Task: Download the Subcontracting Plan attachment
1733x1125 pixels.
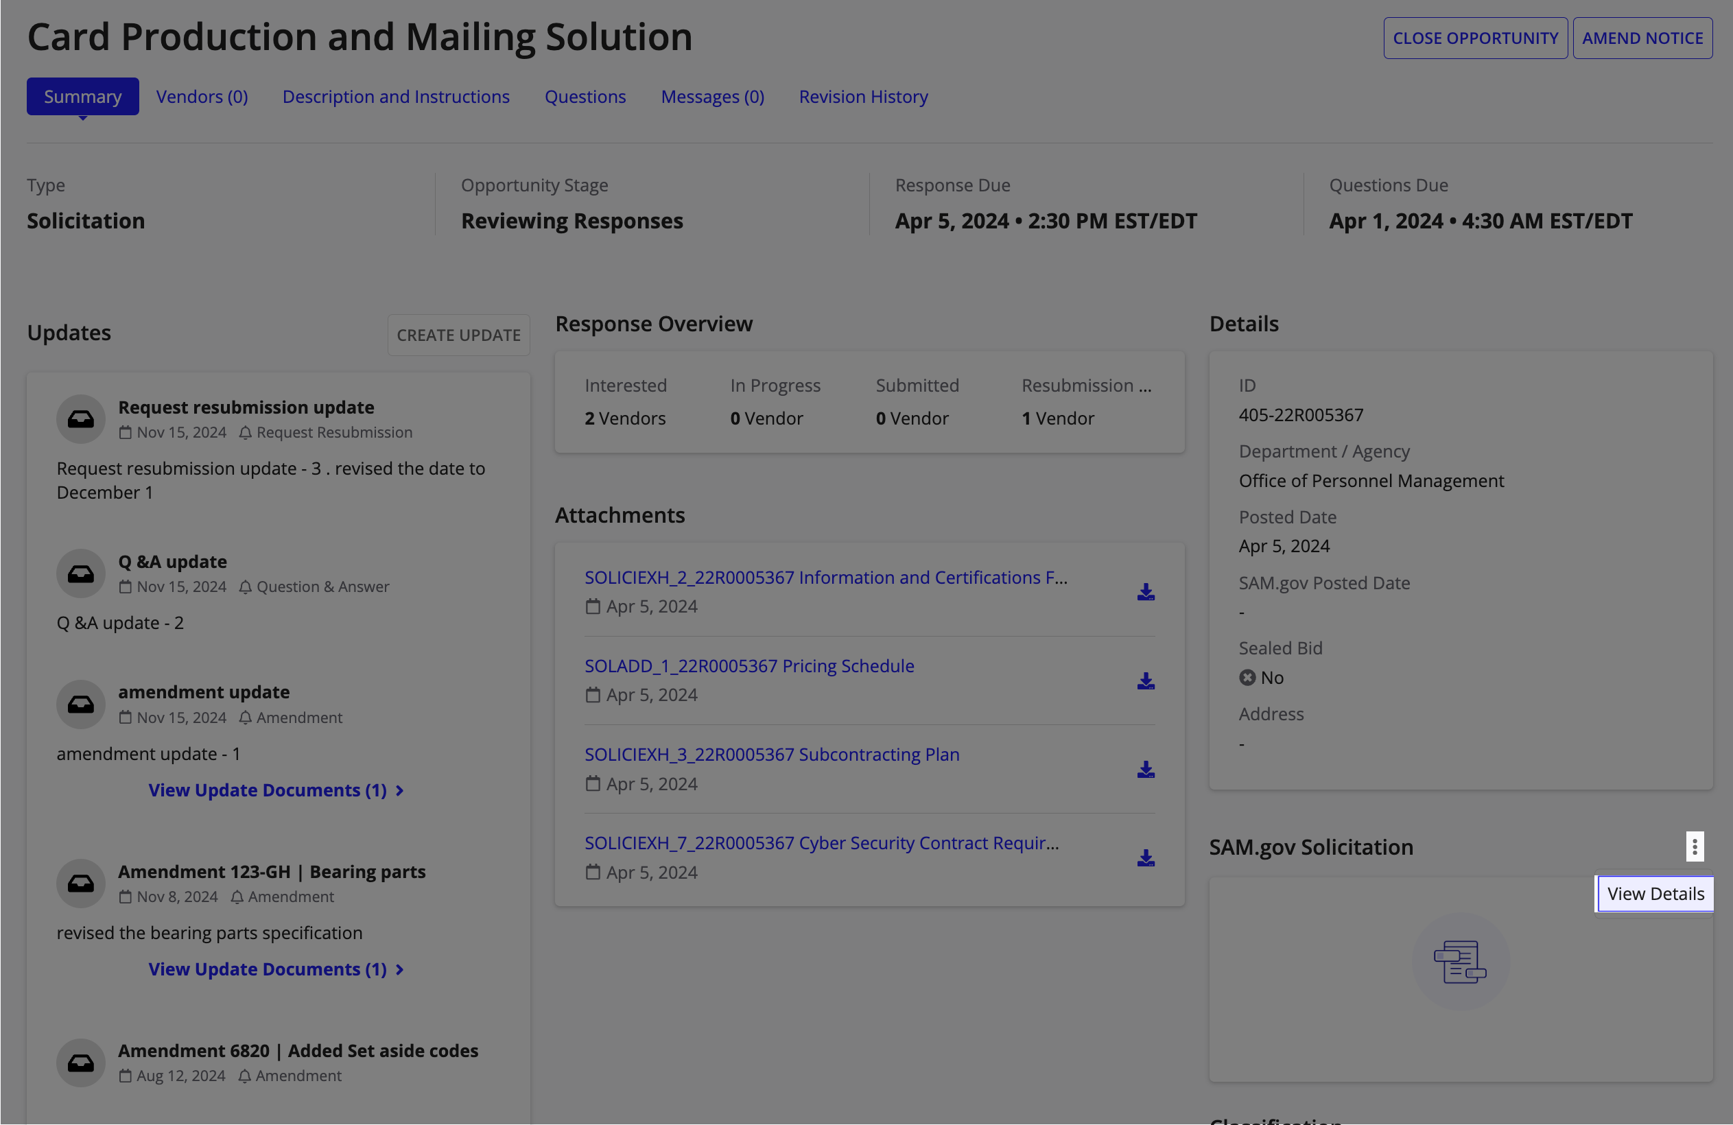Action: [1145, 770]
